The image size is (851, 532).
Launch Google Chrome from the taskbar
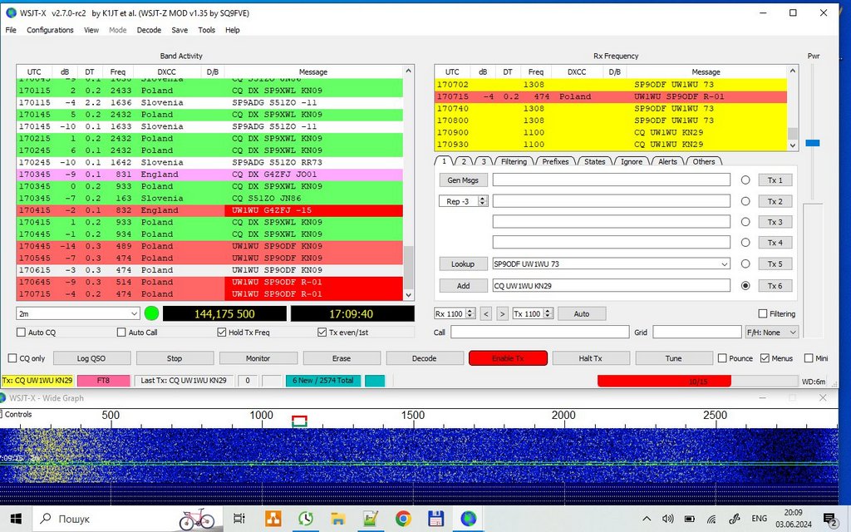403,519
